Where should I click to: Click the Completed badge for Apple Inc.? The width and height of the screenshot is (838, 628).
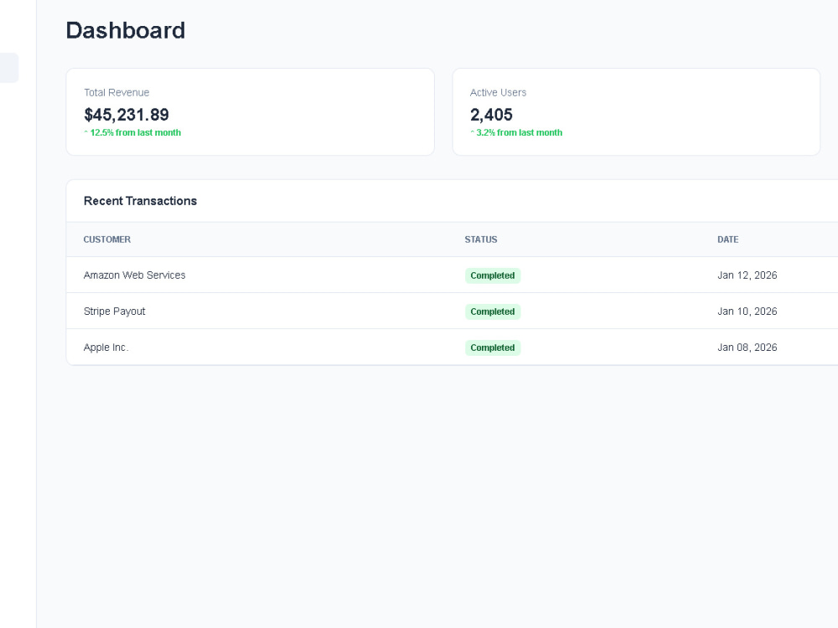[x=493, y=347]
